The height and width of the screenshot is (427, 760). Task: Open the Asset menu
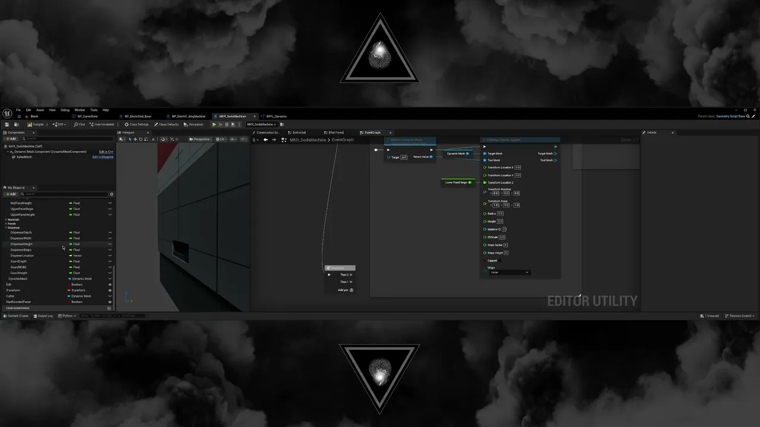pos(40,110)
